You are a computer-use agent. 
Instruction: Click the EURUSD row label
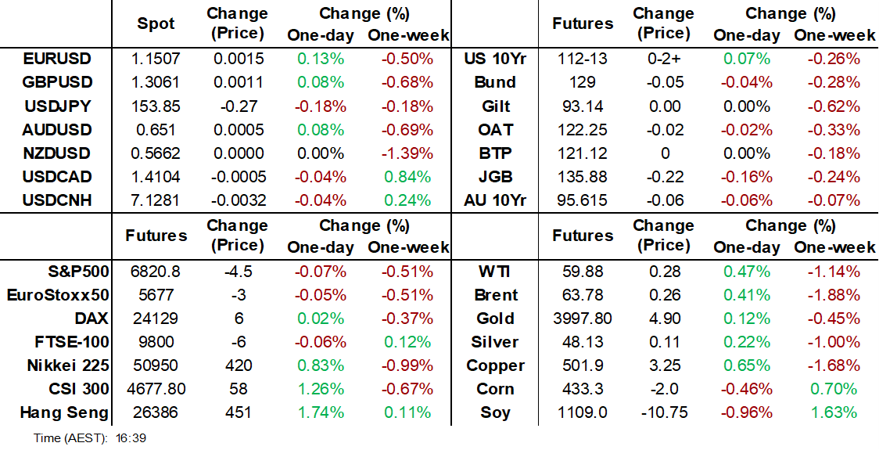[57, 59]
